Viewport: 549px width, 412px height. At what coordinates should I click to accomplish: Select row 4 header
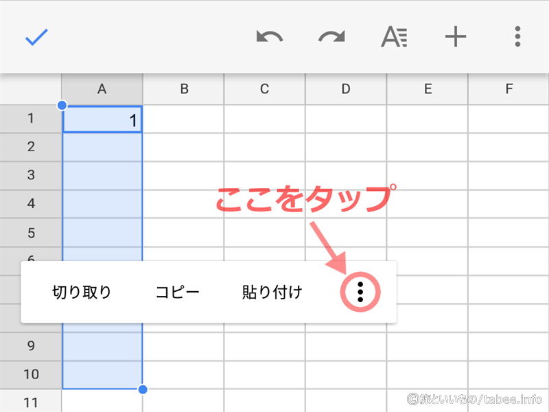[31, 204]
